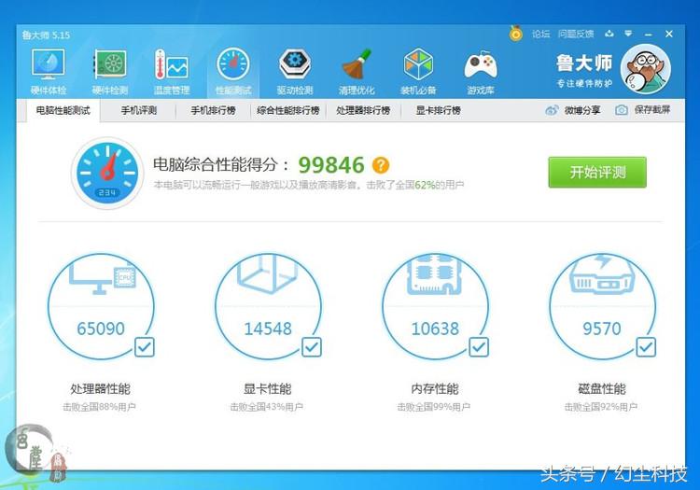Click the 微博分享 Weibo icon
This screenshot has height=490, width=700.
[x=552, y=110]
